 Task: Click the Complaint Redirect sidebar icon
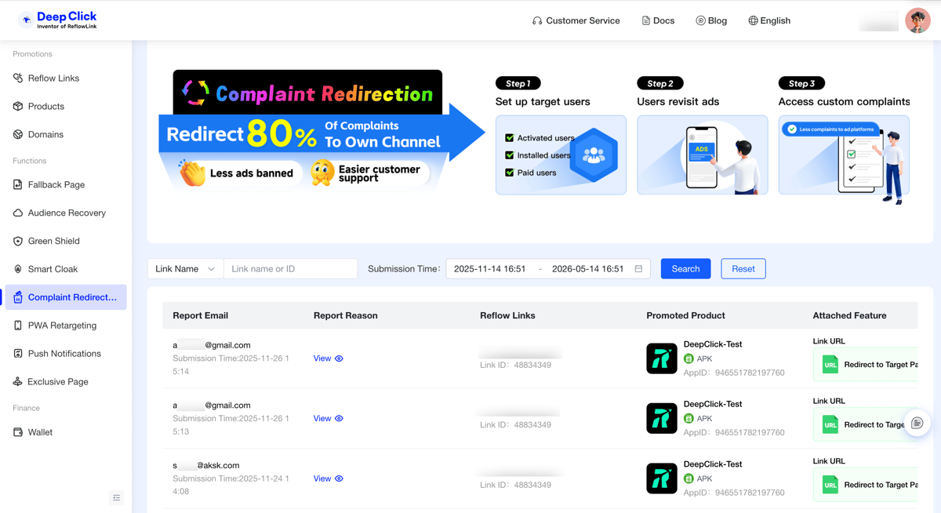point(18,297)
